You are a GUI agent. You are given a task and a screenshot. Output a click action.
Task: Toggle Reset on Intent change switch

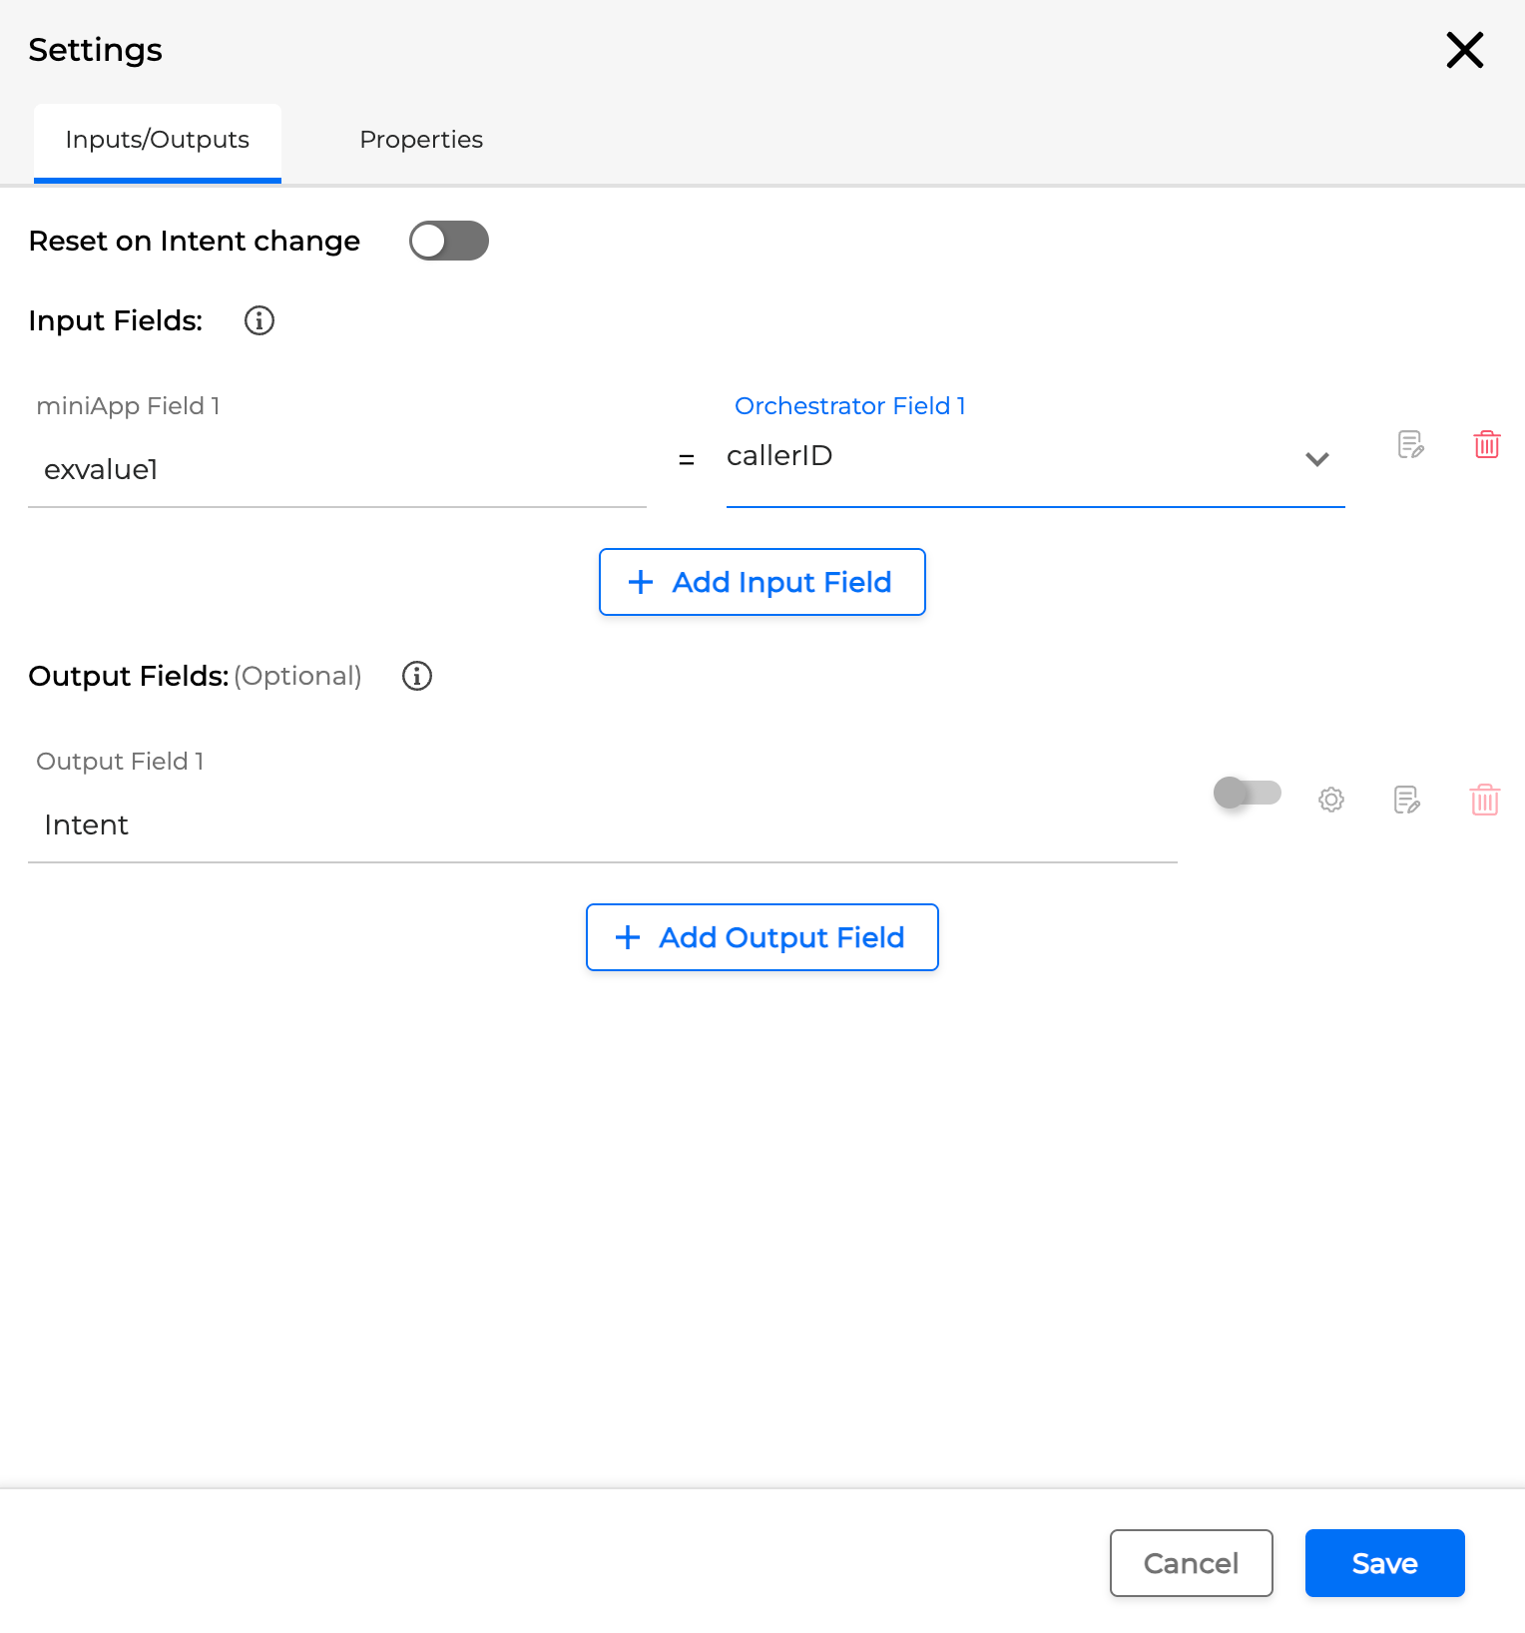(449, 241)
